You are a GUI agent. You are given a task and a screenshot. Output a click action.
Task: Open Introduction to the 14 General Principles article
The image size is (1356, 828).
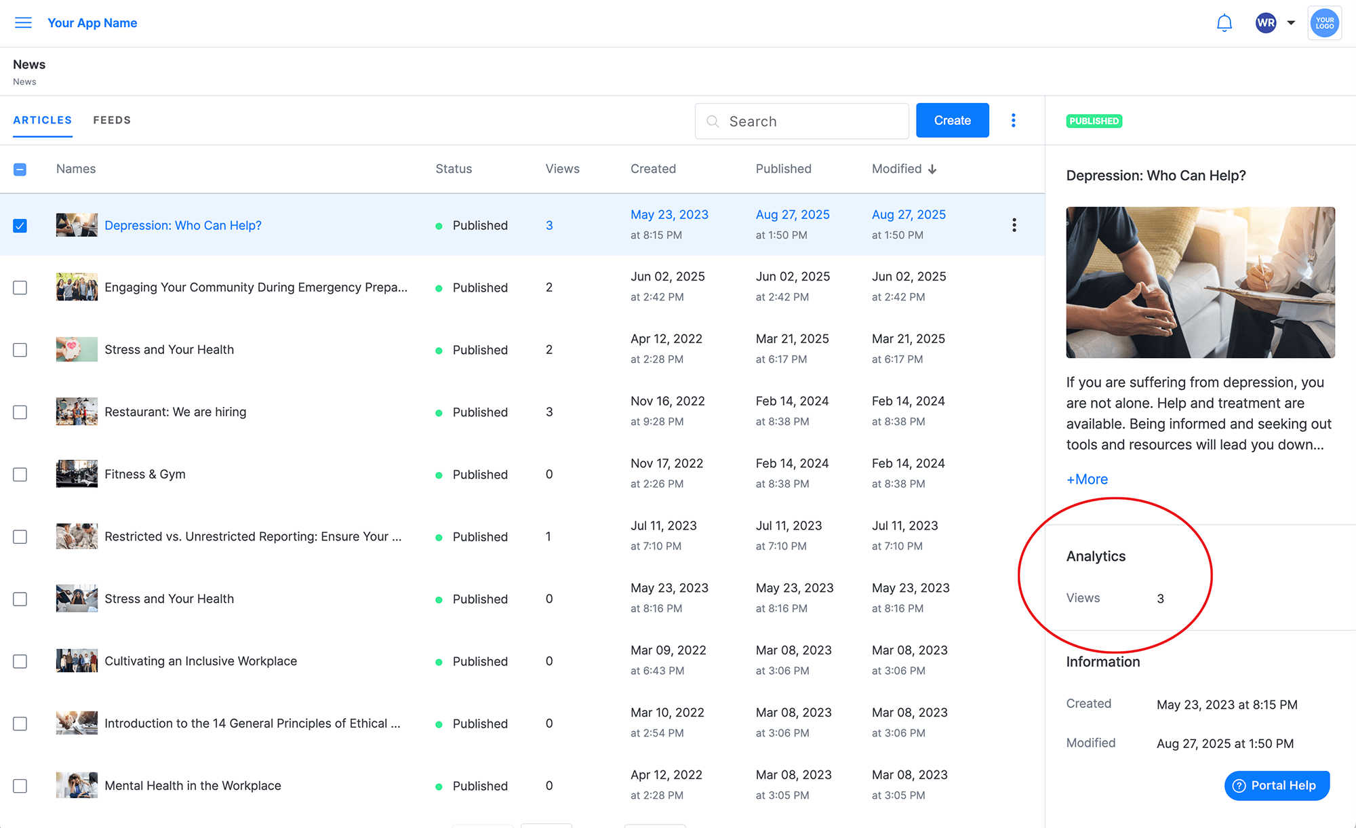pos(252,724)
